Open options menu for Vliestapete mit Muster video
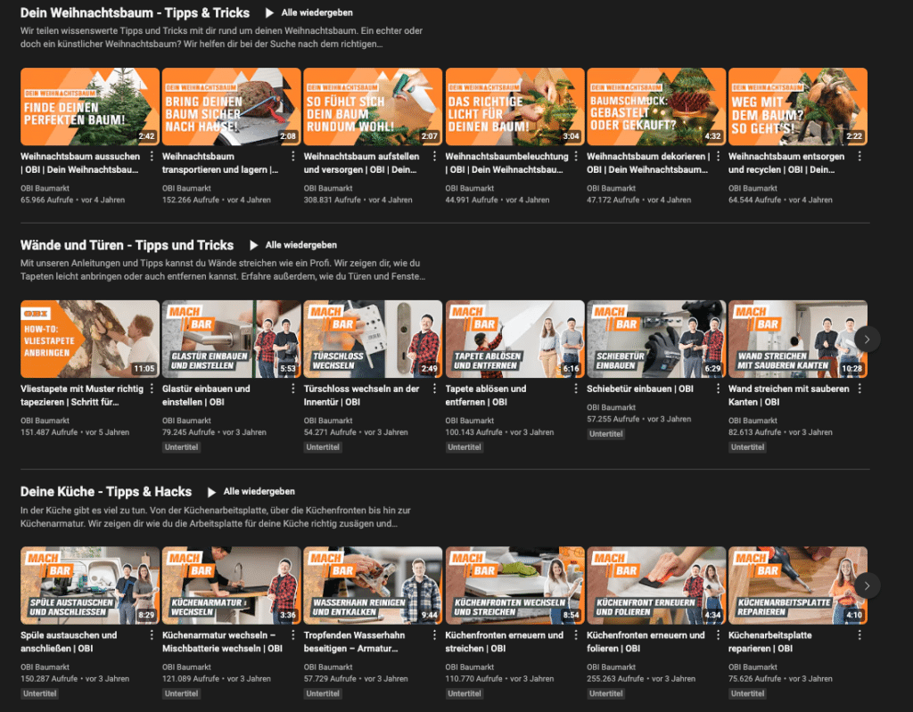The image size is (913, 712). pyautogui.click(x=152, y=389)
